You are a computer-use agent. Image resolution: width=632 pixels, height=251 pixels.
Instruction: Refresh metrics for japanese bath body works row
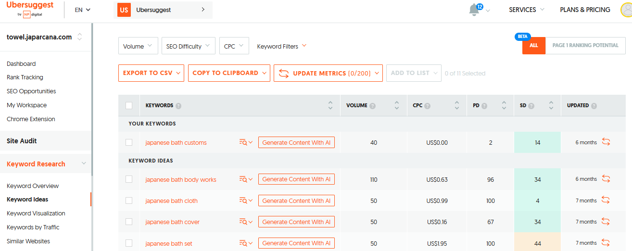click(x=606, y=179)
